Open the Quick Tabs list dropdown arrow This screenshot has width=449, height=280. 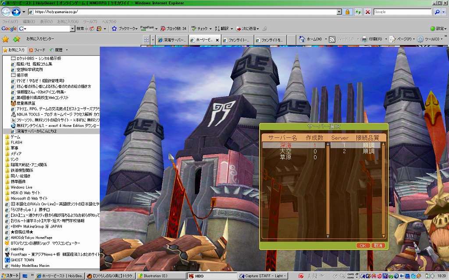click(153, 40)
